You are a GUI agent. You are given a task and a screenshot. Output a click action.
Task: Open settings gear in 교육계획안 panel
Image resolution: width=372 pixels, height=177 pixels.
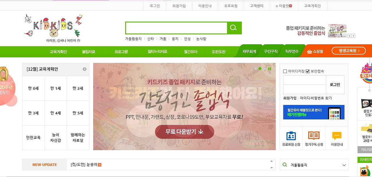(x=85, y=69)
